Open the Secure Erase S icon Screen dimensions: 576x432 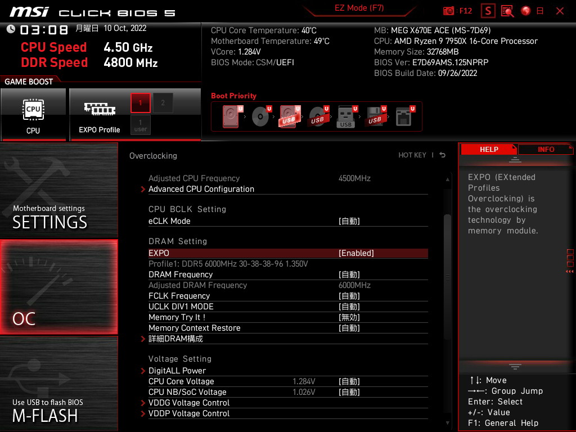(x=488, y=11)
